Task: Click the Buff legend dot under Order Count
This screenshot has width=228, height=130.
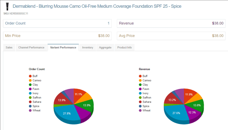Action: click(30, 76)
